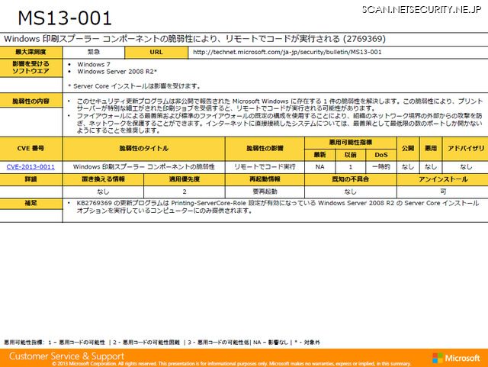Screen dimensions: 488x367
Task: Click the 脆弱性の内容 label cell
Action: tap(30, 101)
